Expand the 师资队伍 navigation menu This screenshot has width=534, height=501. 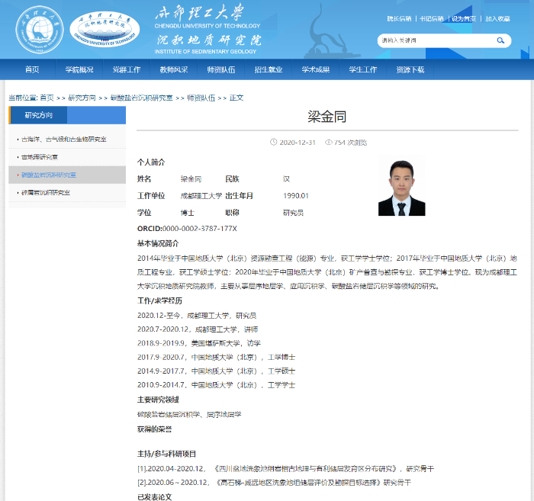point(221,69)
